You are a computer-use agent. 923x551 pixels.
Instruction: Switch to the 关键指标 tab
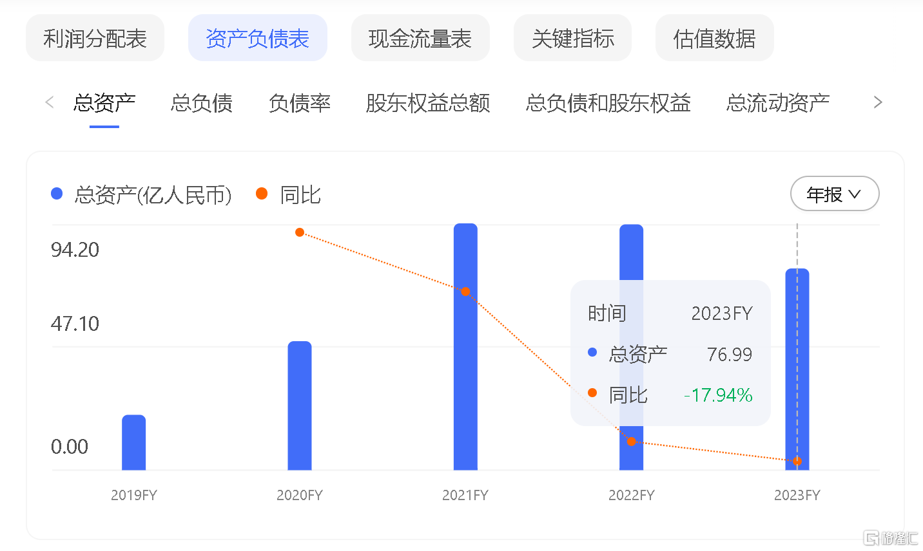(x=572, y=39)
